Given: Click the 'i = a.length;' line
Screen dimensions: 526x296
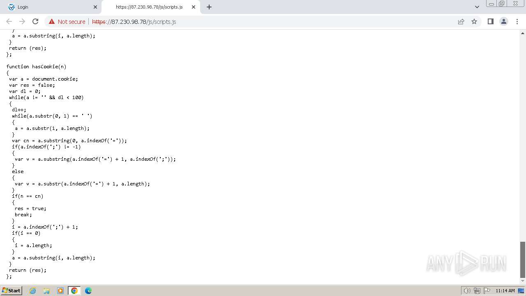Looking at the screenshot, I should pos(33,245).
